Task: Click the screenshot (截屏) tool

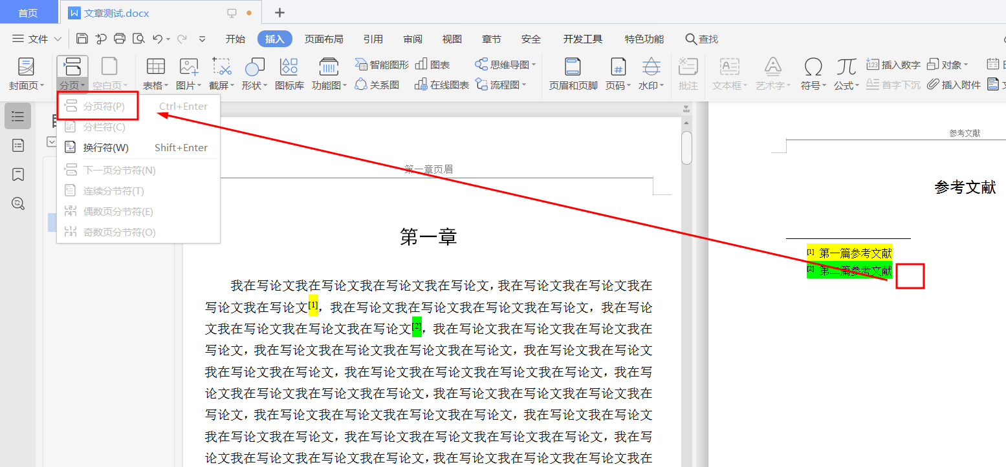Action: [x=222, y=73]
